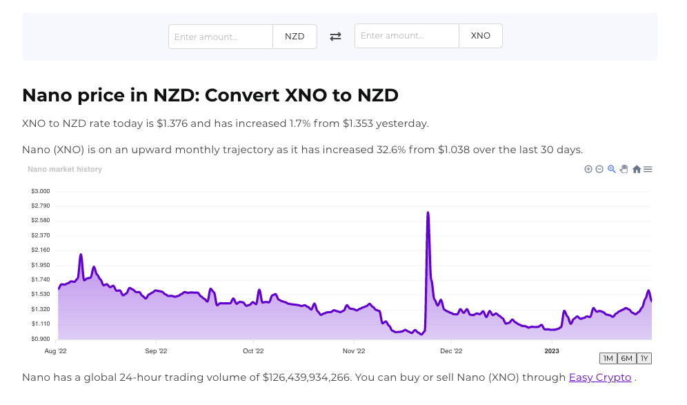The height and width of the screenshot is (405, 687).
Task: Select the zoom in tool on the chart
Action: tap(588, 169)
